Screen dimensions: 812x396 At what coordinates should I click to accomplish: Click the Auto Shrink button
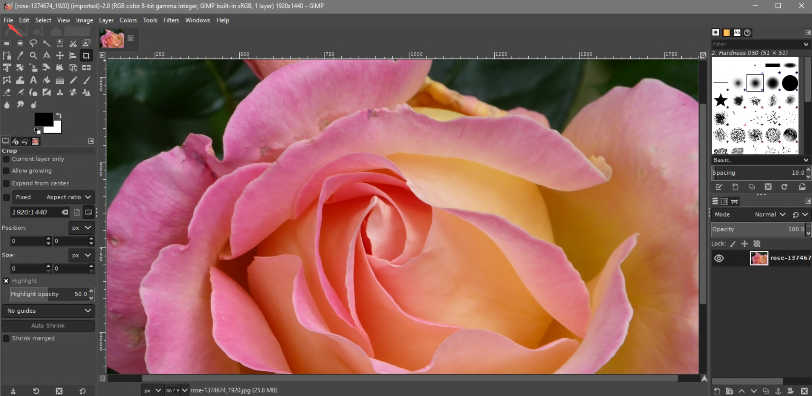point(48,326)
